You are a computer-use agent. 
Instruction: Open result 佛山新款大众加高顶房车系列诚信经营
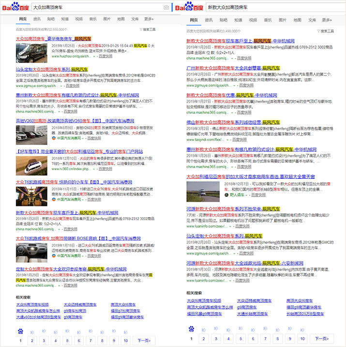[233, 123]
